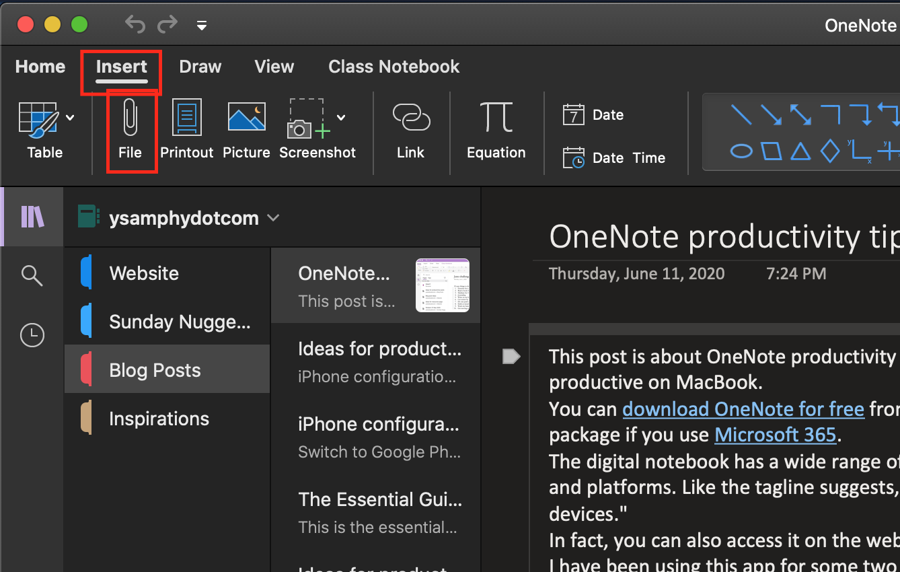Insert a Link using the chain icon

pos(410,131)
